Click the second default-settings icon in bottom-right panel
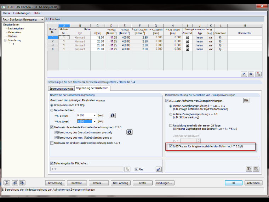Screen dimensions: 269x202 click(x=256, y=169)
